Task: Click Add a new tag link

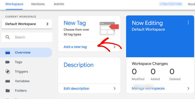Action: point(75,47)
